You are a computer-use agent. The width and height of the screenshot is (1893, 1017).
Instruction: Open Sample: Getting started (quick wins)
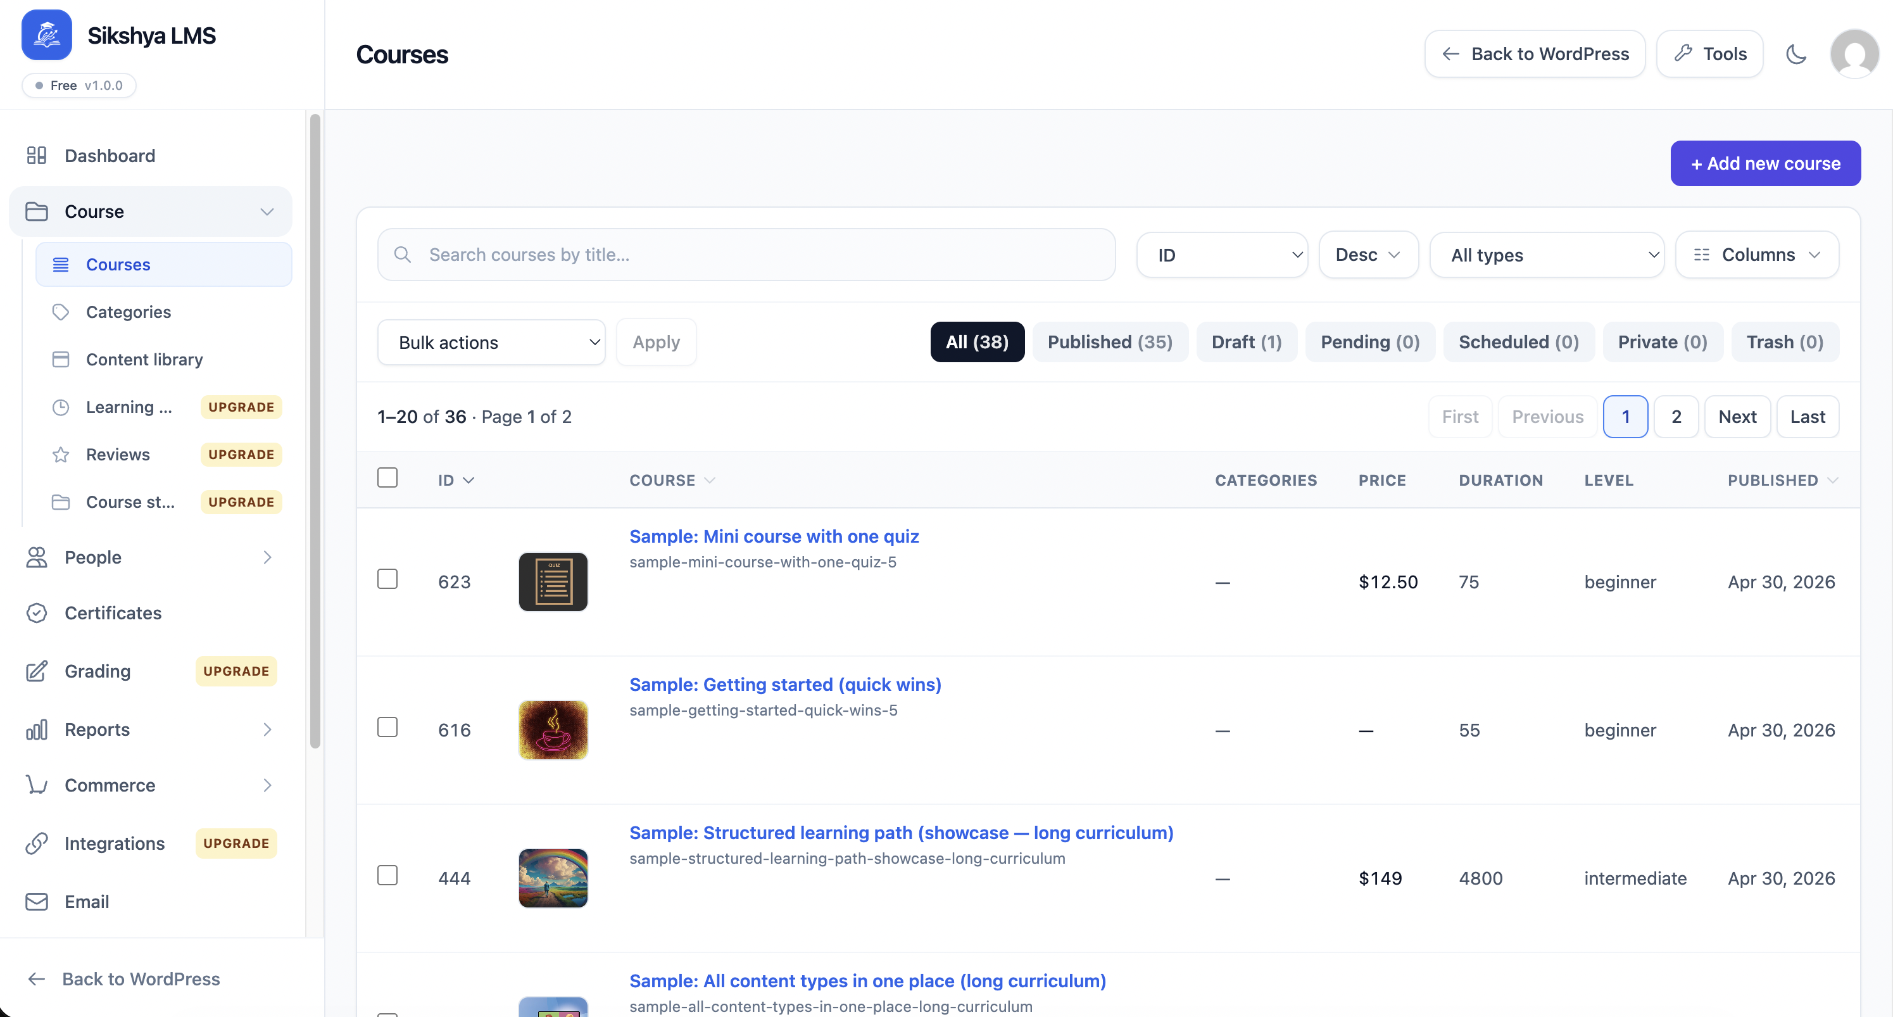click(x=785, y=684)
